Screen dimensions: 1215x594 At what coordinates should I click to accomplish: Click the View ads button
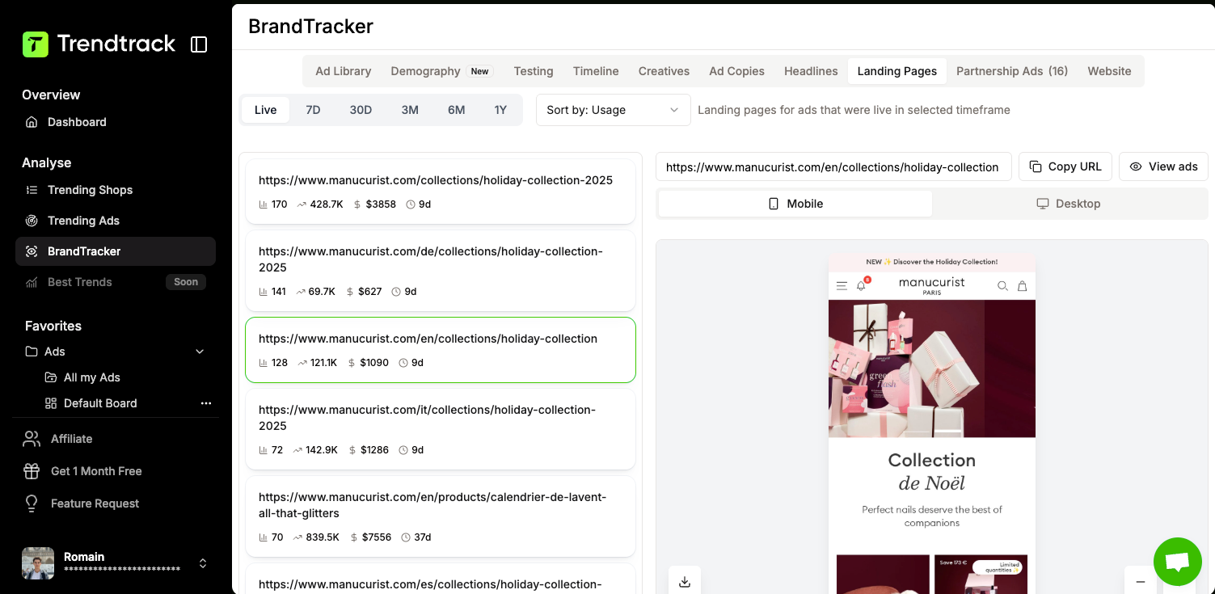[x=1163, y=166]
